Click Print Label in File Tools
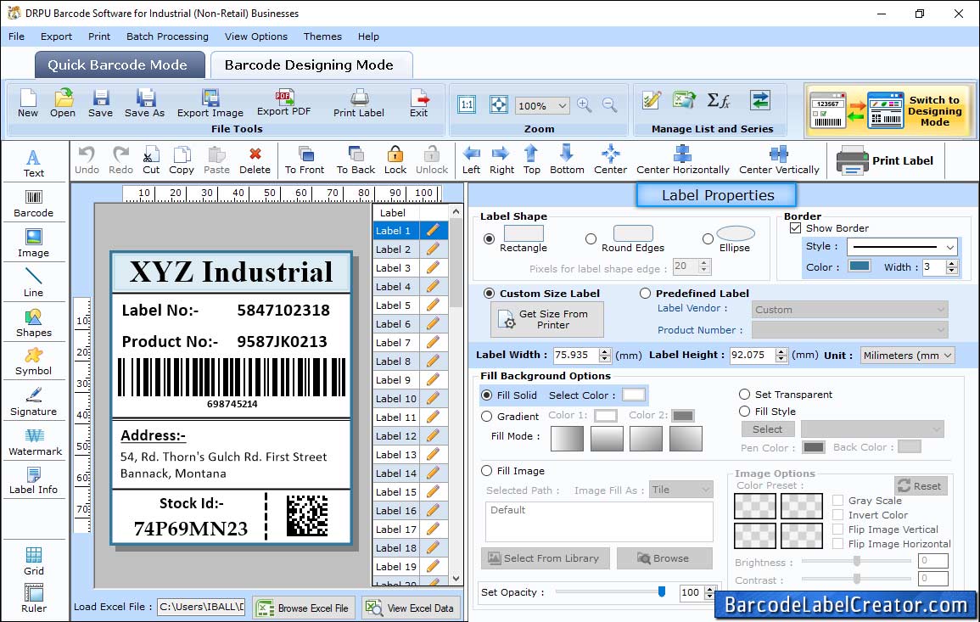 (x=359, y=104)
